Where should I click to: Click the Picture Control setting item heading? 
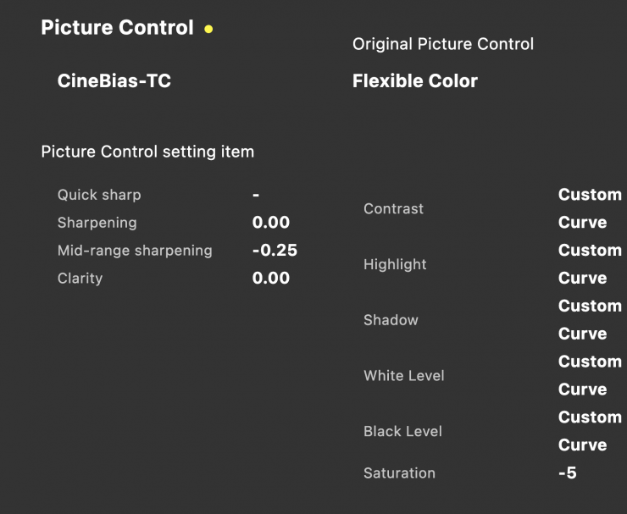(147, 152)
